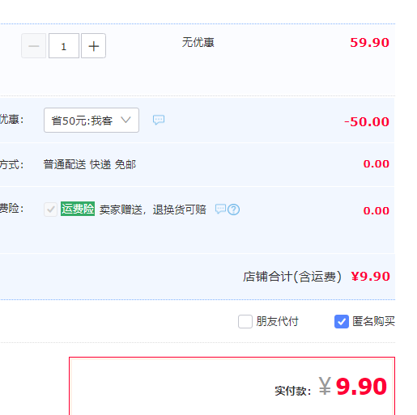
Task: Click the chevron arrow in the discount dropdown
Action: [x=126, y=120]
